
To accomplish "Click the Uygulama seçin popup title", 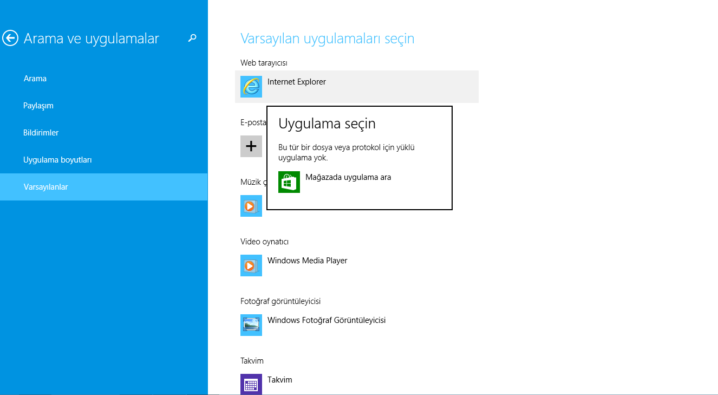I will click(x=327, y=124).
